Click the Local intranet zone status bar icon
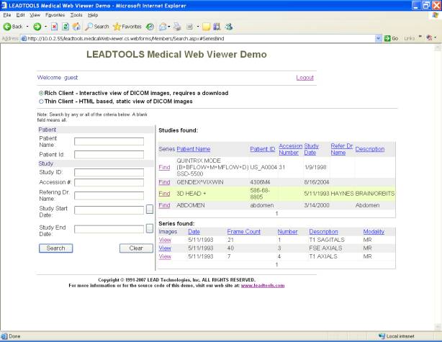The width and height of the screenshot is (442, 342). 382,336
